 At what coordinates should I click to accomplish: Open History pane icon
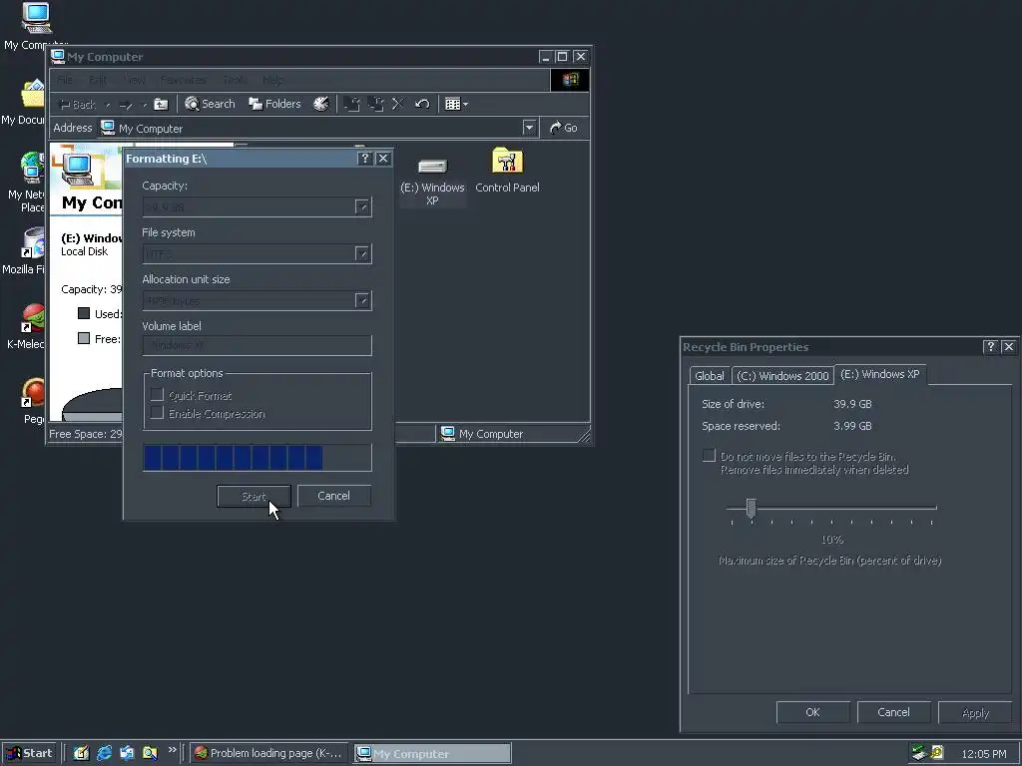321,104
